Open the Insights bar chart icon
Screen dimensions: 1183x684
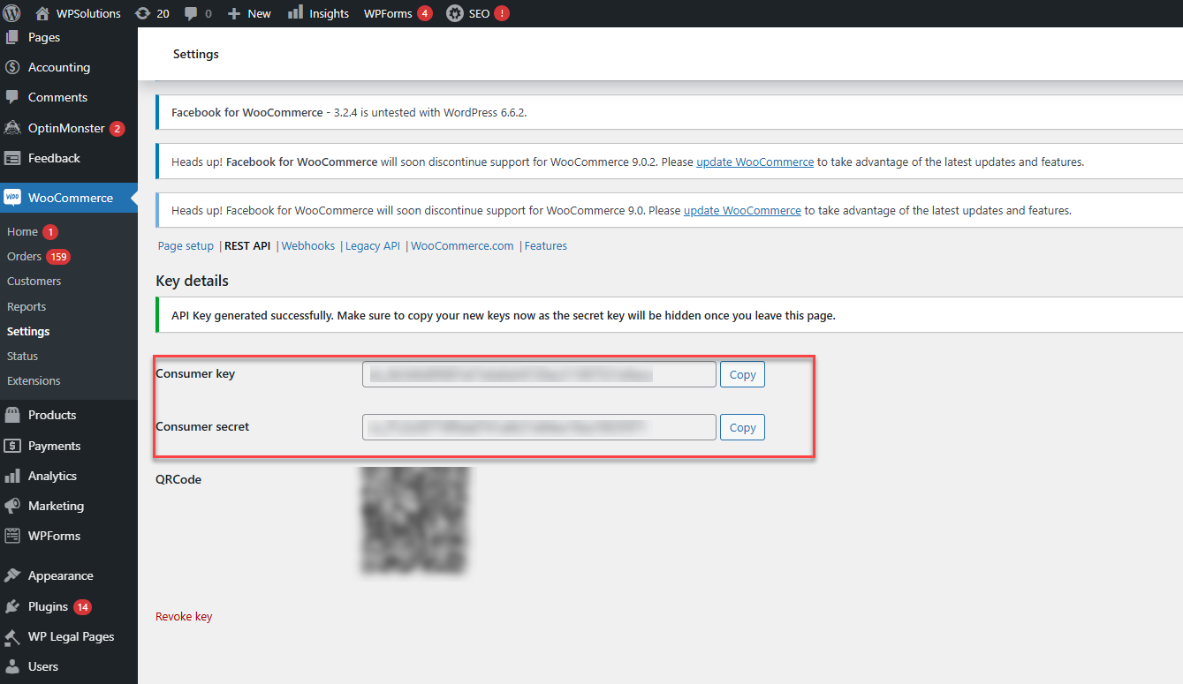click(295, 12)
